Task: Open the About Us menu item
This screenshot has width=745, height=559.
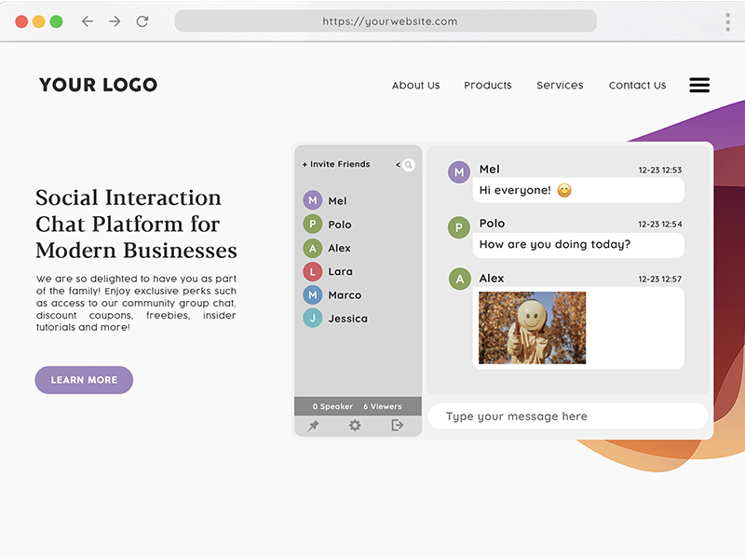Action: pos(415,85)
